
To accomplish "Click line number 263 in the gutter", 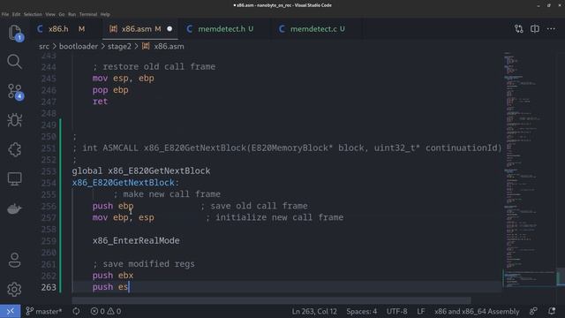I will tap(49, 287).
